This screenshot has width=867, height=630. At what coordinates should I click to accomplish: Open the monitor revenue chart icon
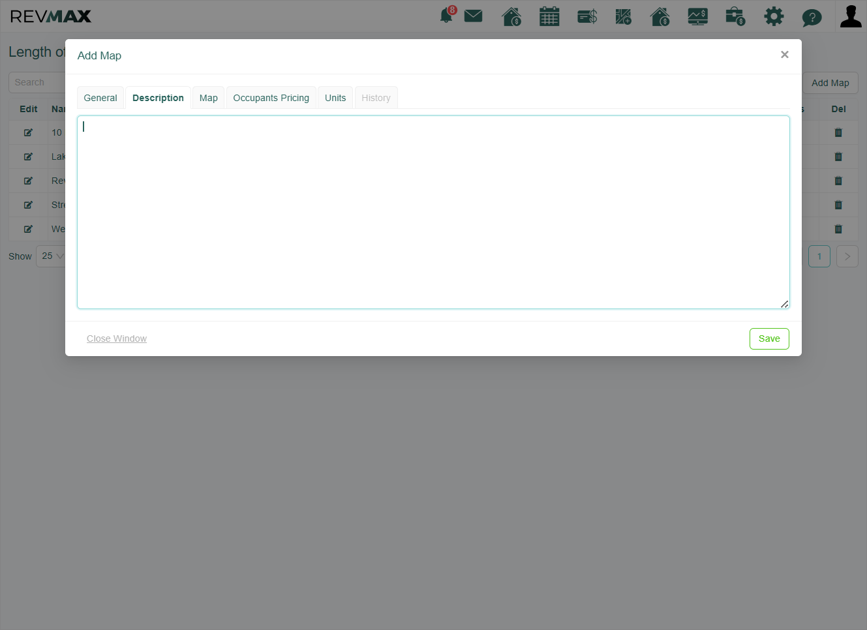click(x=698, y=16)
